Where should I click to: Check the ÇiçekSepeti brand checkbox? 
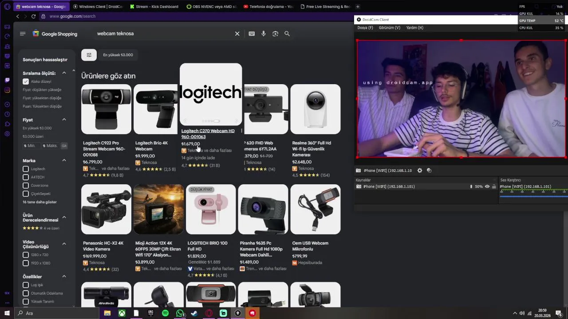[26, 194]
